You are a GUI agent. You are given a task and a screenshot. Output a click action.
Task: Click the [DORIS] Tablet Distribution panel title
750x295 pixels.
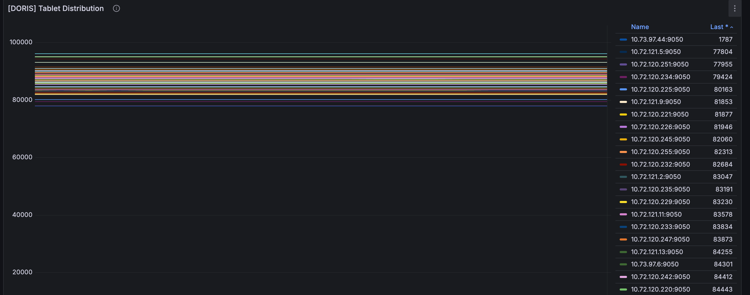(x=56, y=8)
